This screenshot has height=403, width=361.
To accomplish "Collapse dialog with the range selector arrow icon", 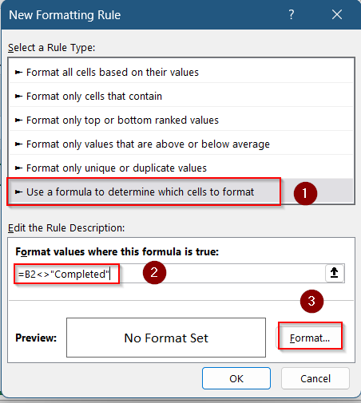I will pos(335,273).
